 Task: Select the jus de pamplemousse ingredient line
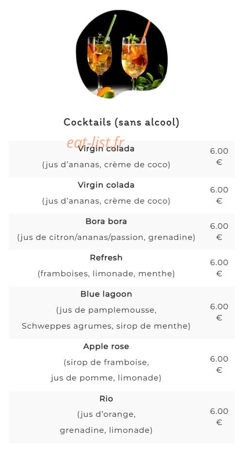pos(106,310)
